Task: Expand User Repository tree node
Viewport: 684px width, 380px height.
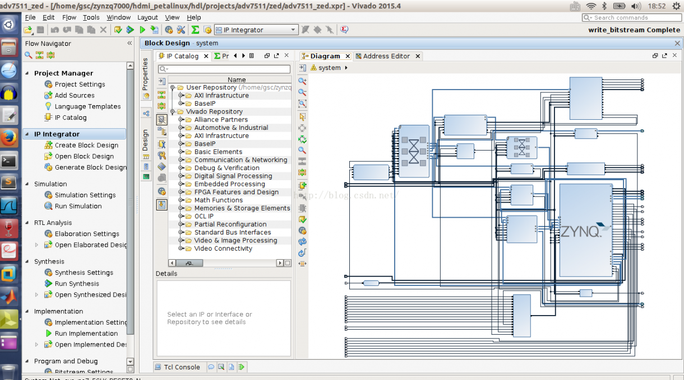Action: tap(173, 87)
